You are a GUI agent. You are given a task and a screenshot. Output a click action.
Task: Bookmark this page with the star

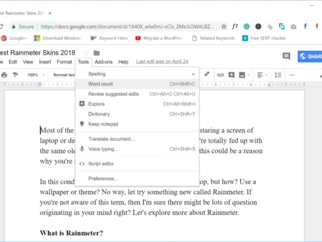224,26
